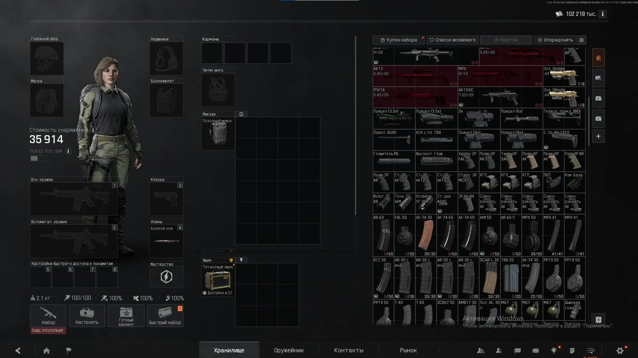The width and height of the screenshot is (638, 358).
Task: Select the Тактич. разгр. chest rig slot
Action: [x=218, y=90]
